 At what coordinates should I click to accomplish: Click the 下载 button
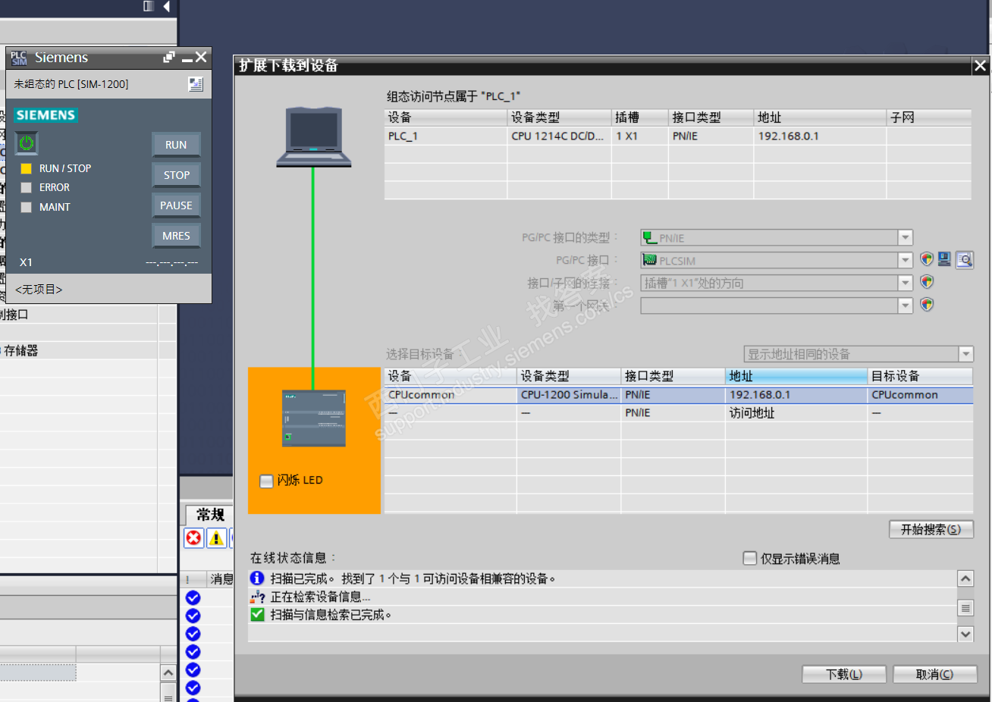[843, 674]
